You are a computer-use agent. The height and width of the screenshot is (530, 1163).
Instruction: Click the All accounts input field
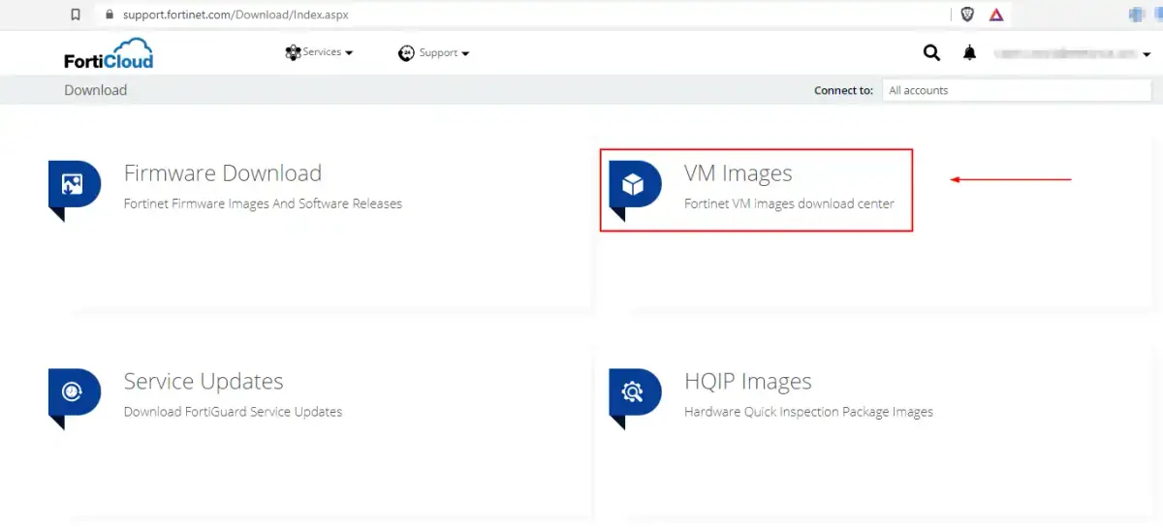click(1016, 90)
